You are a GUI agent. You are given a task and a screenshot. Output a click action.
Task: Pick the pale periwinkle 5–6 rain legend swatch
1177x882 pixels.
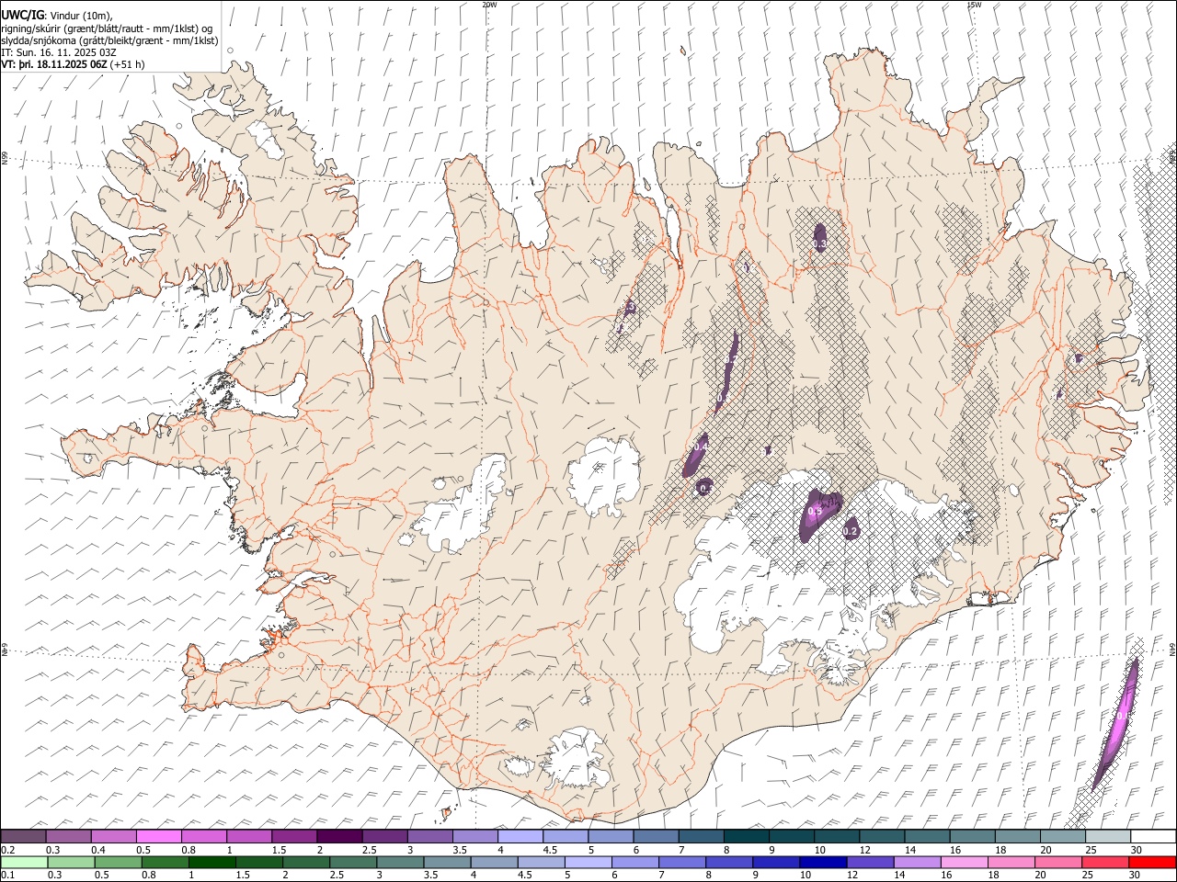click(x=587, y=862)
